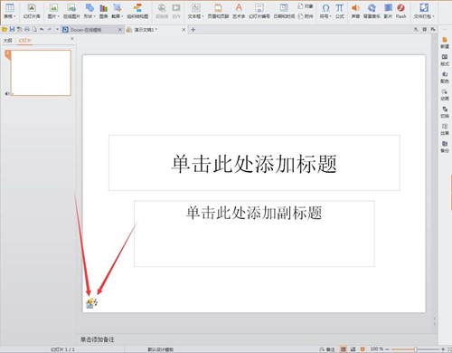Expand the 截屏 screenshot dropdown arrow
Screen dimensions: 452x353
tap(122, 16)
